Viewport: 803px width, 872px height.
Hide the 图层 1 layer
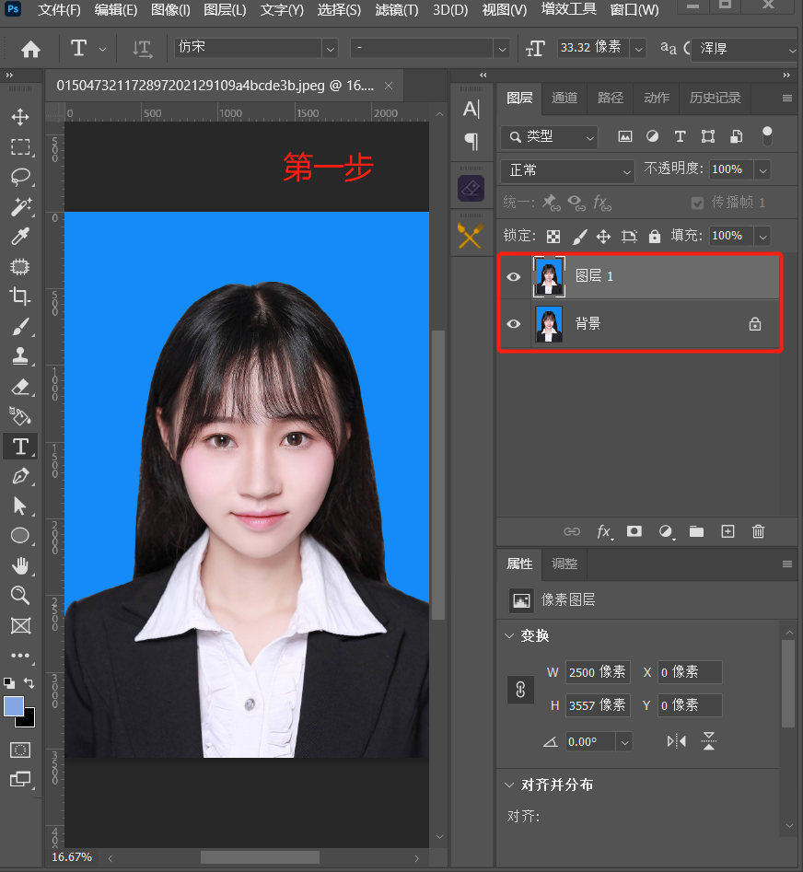[513, 276]
